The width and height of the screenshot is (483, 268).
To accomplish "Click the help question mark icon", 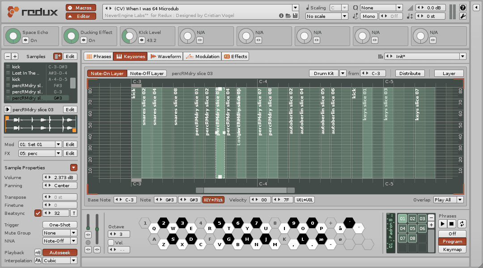I will pos(463,8).
